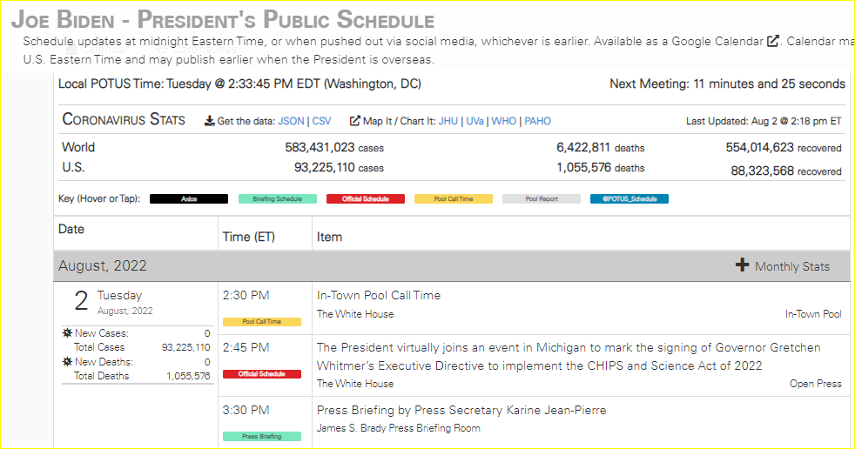Click the Google Calendar external link icon
This screenshot has height=449, width=855.
(x=772, y=41)
